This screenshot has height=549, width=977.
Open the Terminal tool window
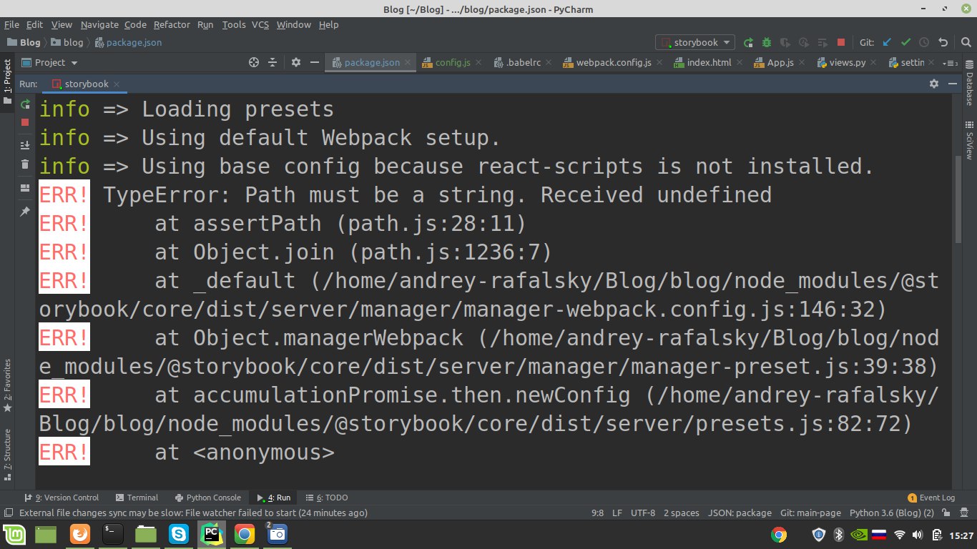(136, 498)
